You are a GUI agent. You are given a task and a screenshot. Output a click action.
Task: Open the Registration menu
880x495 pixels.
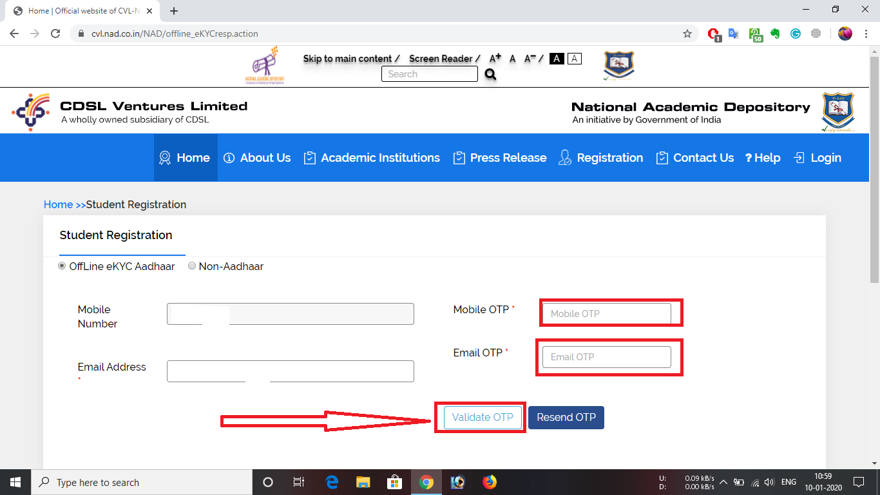(600, 158)
